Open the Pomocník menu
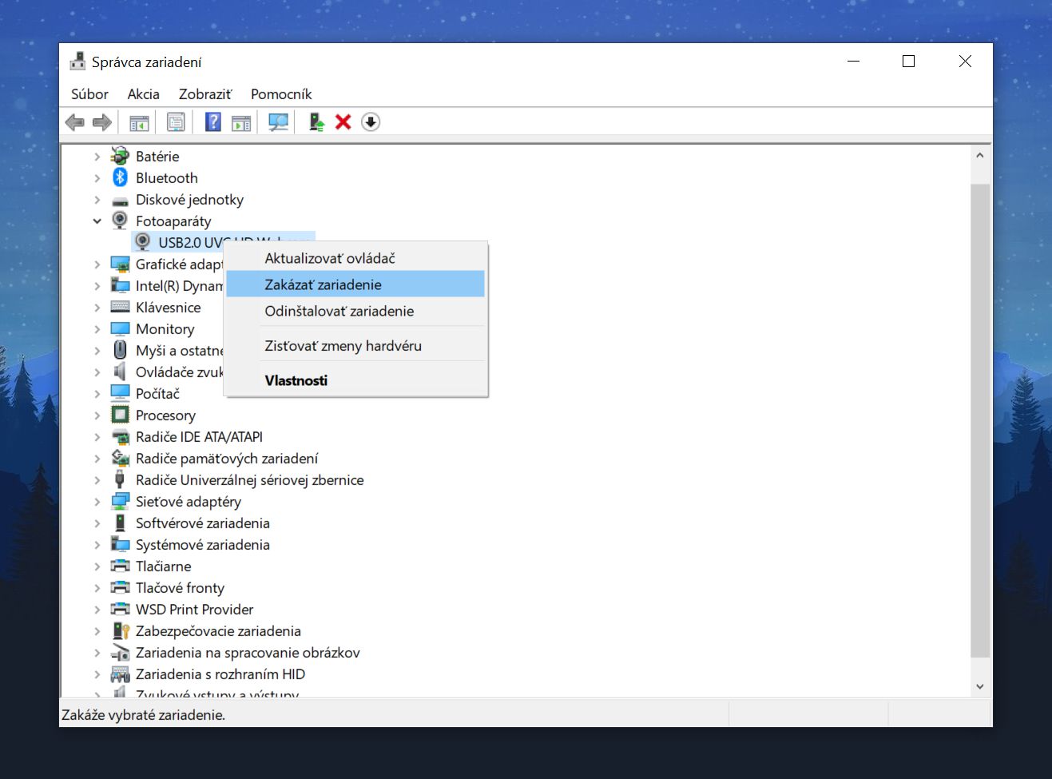Viewport: 1052px width, 779px height. pyautogui.click(x=281, y=94)
